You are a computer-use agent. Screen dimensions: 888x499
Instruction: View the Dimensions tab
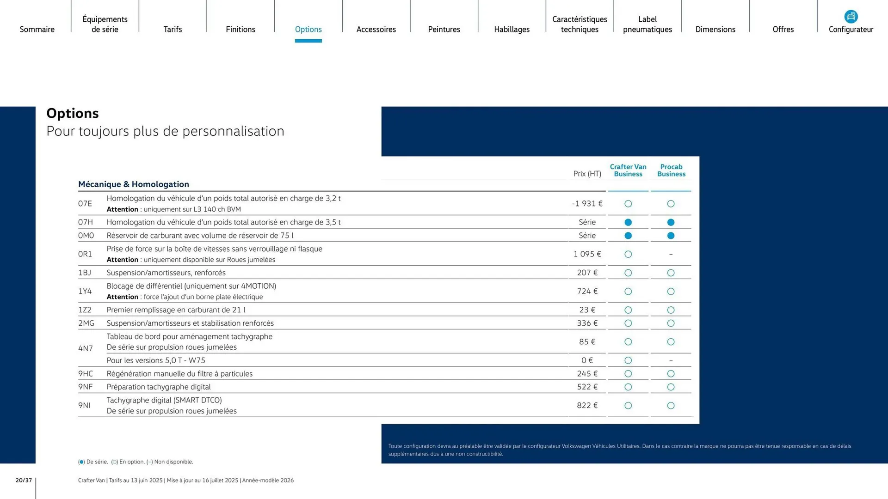715,29
